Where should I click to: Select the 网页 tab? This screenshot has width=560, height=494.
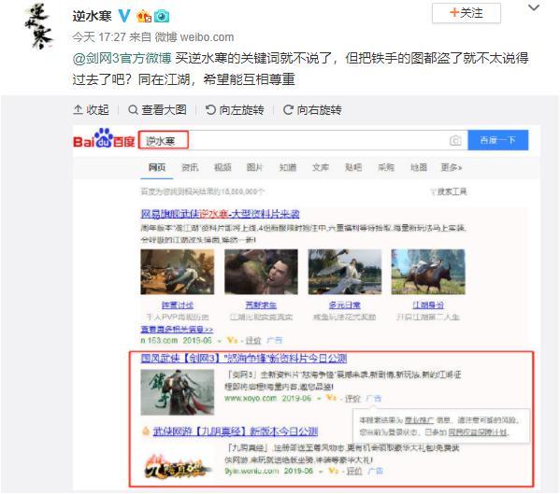click(x=157, y=167)
